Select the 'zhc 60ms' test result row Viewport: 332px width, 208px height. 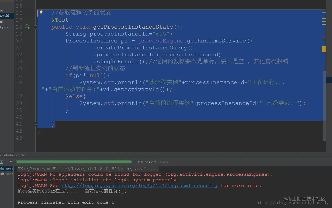pos(6,169)
